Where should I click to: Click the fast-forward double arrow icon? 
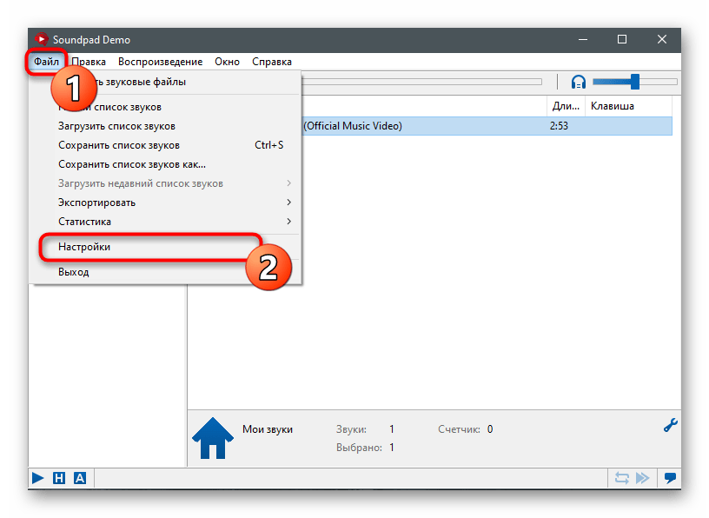(643, 478)
